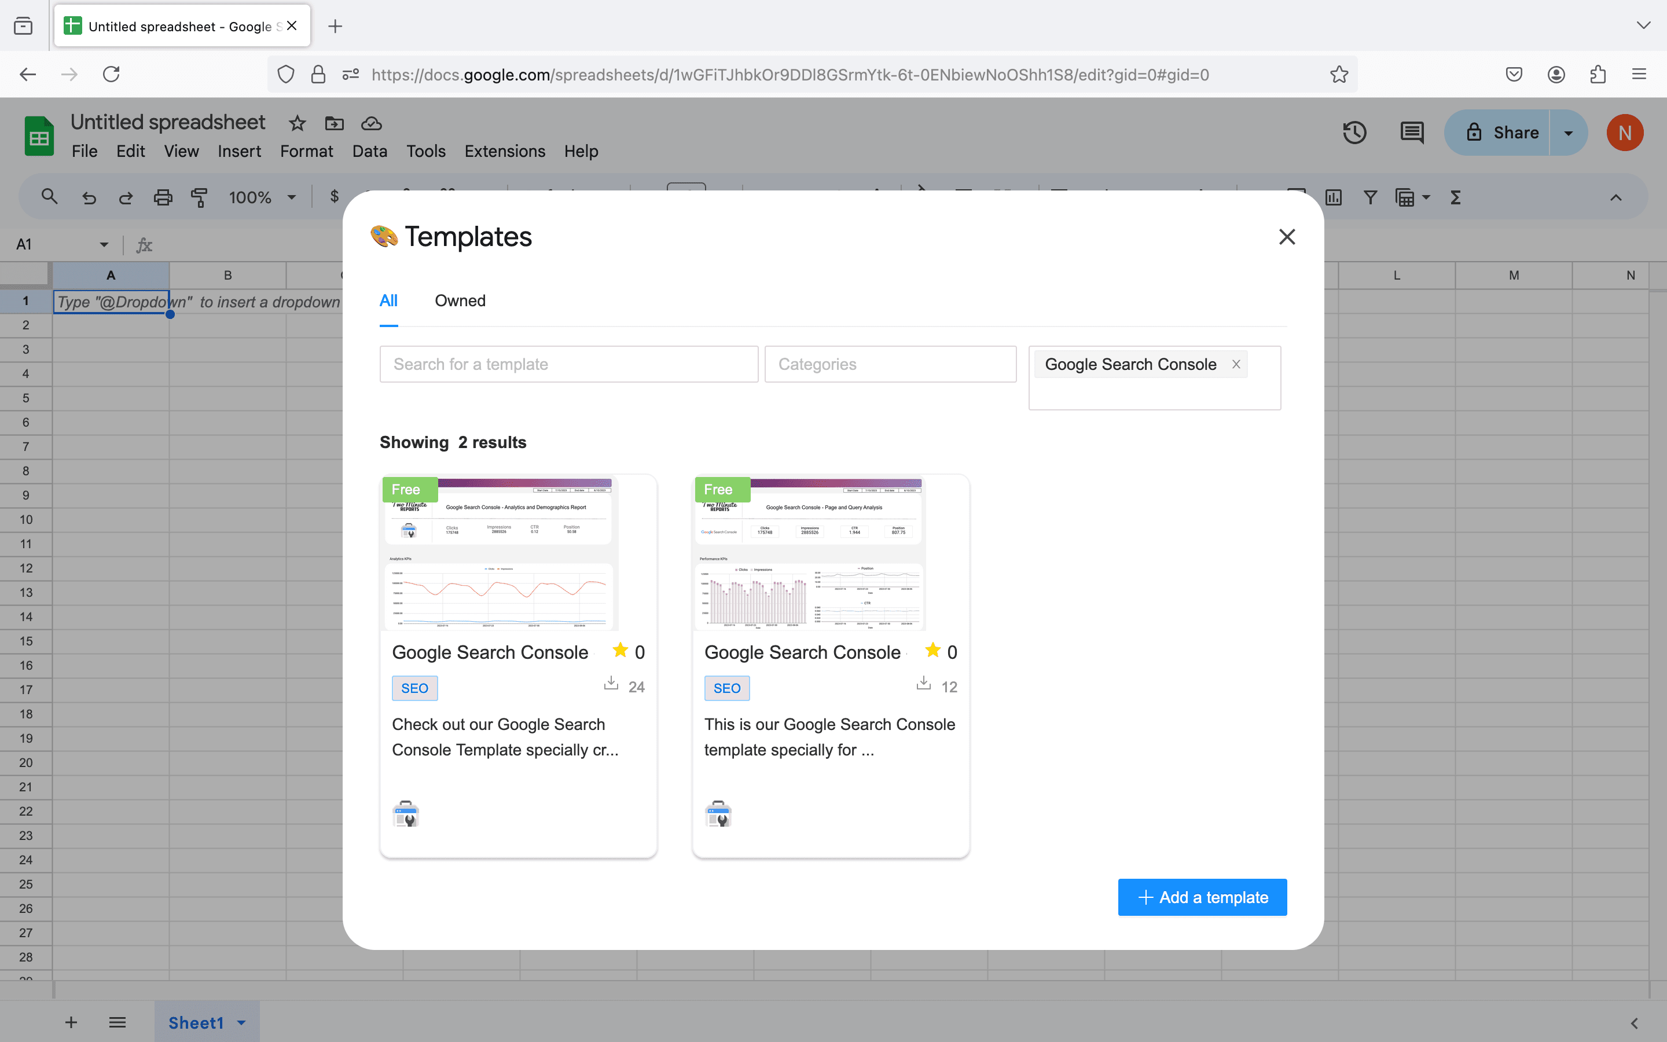This screenshot has width=1667, height=1042.
Task: Open version history clock icon
Action: 1354,133
